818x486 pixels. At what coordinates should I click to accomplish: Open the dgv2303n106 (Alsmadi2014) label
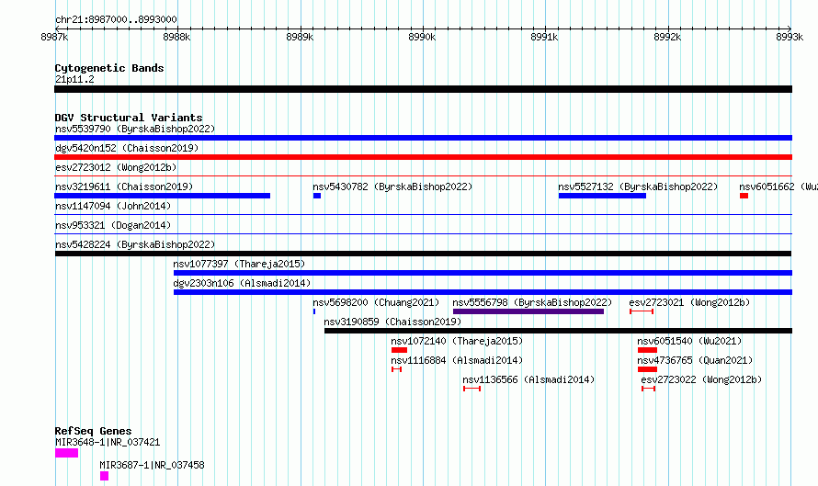pos(242,283)
